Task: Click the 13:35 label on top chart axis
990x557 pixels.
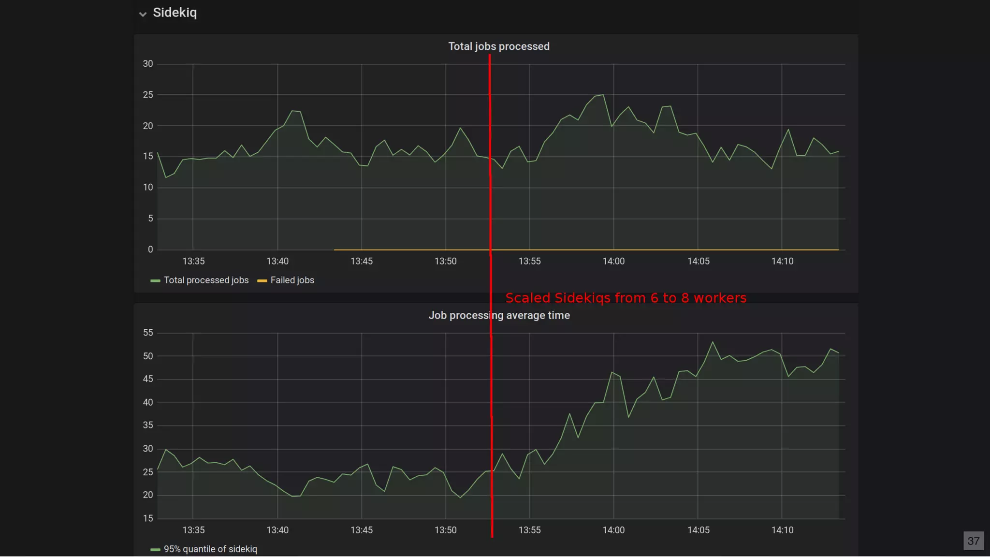Action: point(193,261)
